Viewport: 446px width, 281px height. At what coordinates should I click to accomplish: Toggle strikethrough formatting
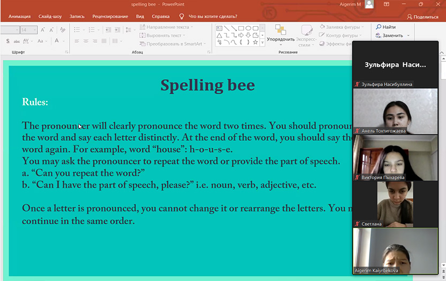[18, 41]
